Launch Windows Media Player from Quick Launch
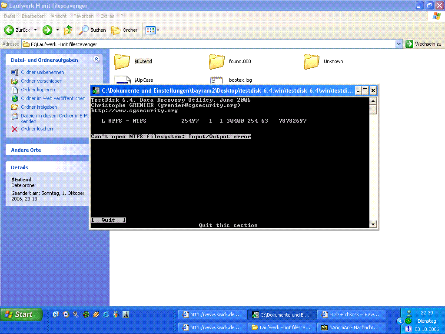445x334 pixels. point(66,314)
